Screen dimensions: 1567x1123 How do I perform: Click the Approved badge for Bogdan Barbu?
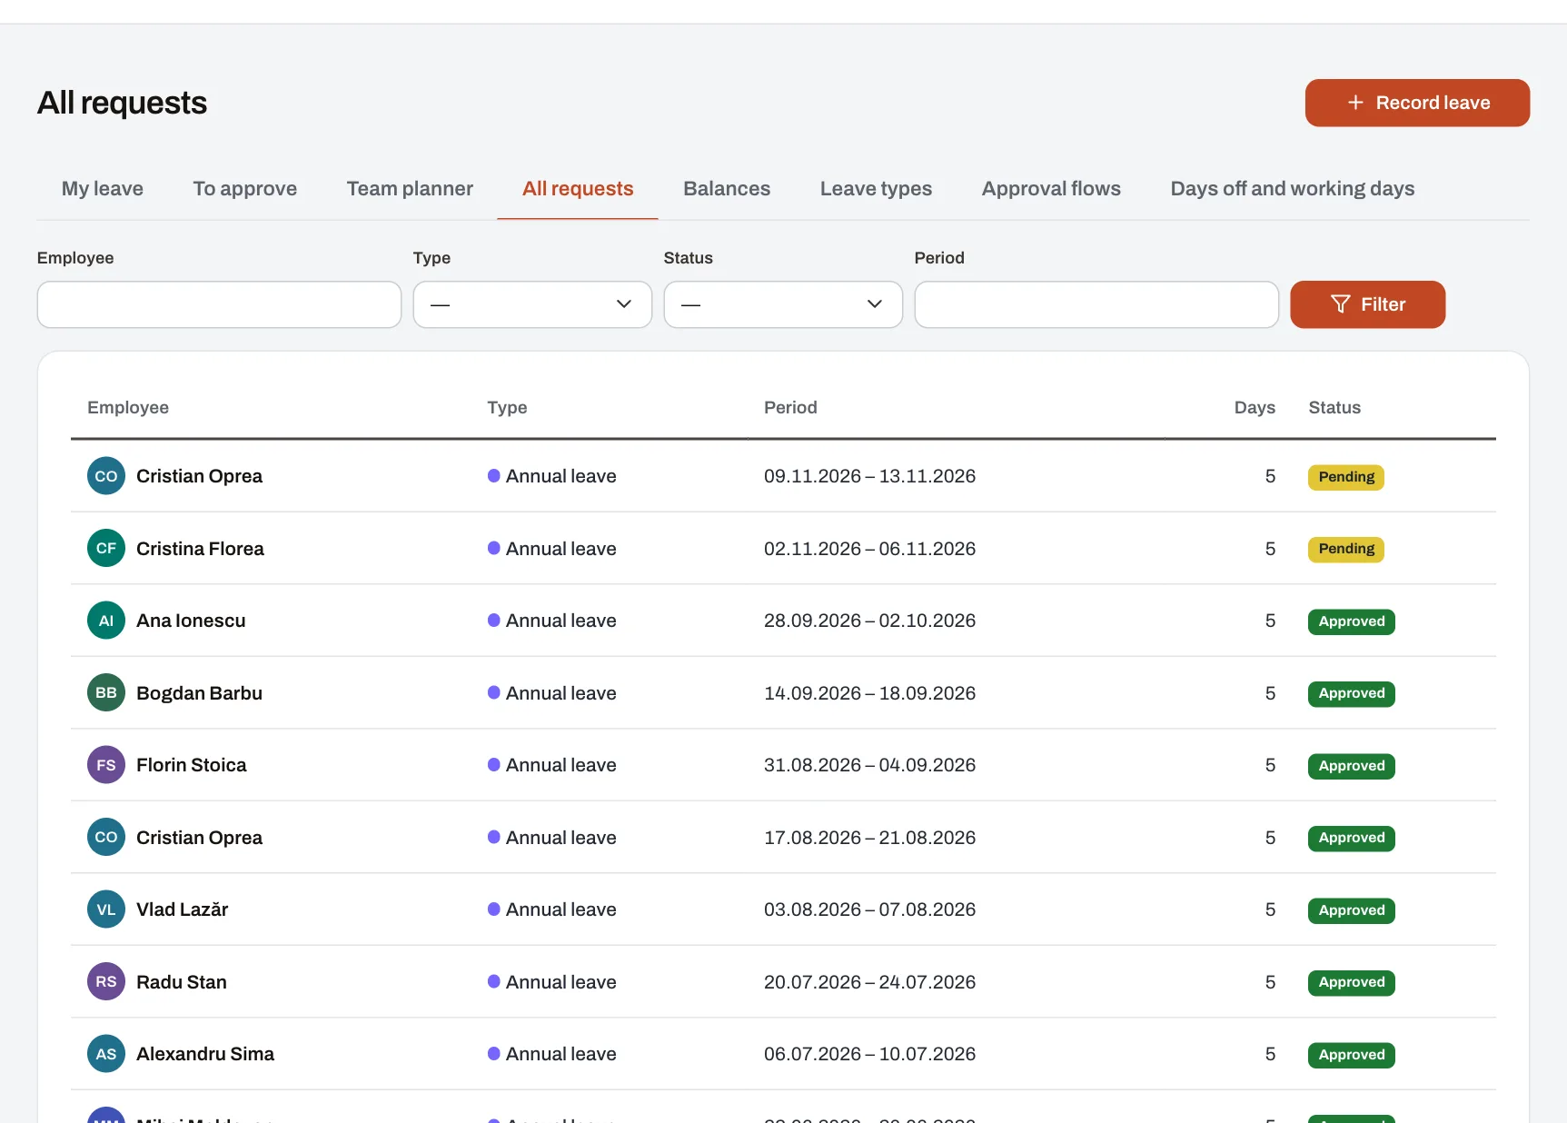point(1352,693)
